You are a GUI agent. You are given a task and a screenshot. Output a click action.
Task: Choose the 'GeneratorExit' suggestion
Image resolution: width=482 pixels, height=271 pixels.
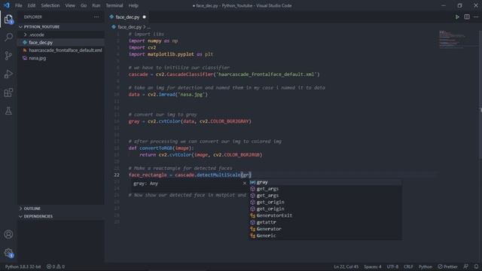[x=325, y=216]
